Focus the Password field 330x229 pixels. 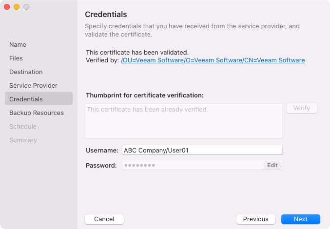coord(192,165)
